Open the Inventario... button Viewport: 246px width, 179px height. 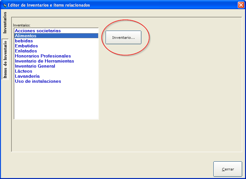tap(123, 38)
